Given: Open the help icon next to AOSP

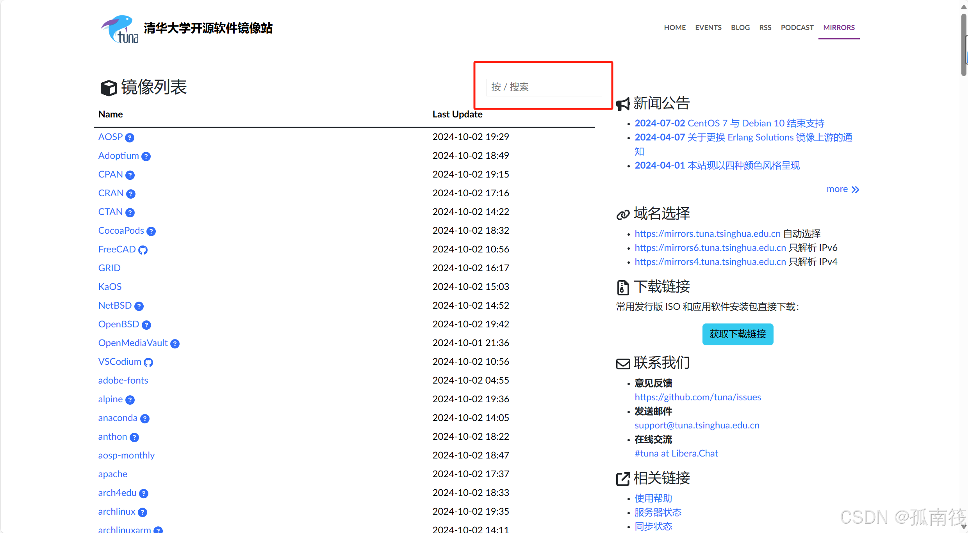Looking at the screenshot, I should (130, 138).
